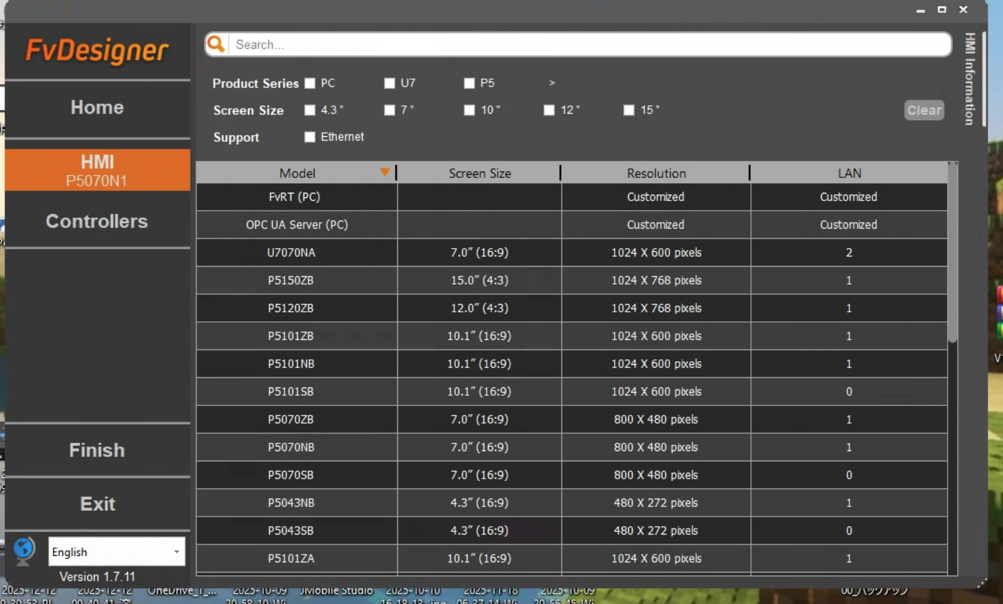The height and width of the screenshot is (604, 1003).
Task: Click the Exit button
Action: [97, 504]
